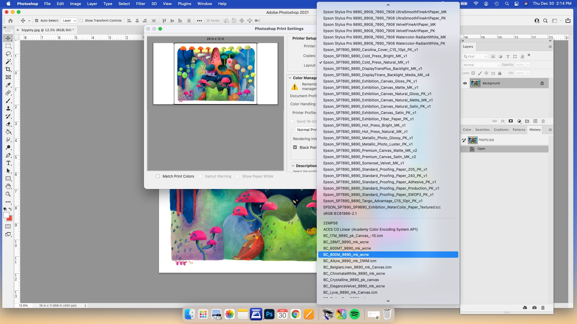The image size is (577, 324).
Task: Open the Auto-Select Layer dropdown
Action: coord(69,21)
